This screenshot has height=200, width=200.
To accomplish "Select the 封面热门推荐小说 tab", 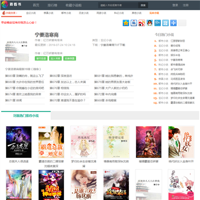I will [26, 116].
